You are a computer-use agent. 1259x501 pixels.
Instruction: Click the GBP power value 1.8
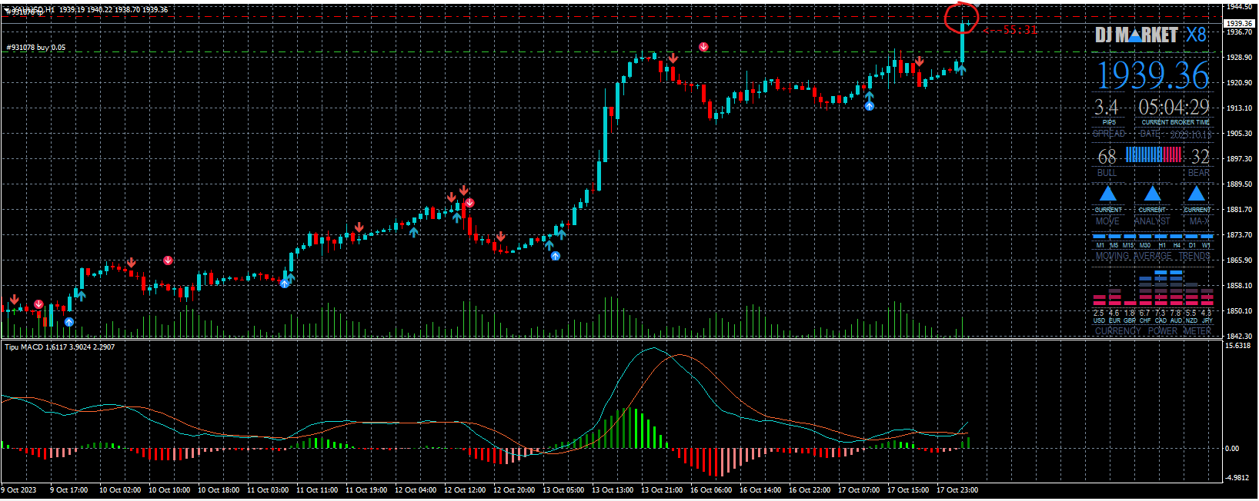[1129, 313]
